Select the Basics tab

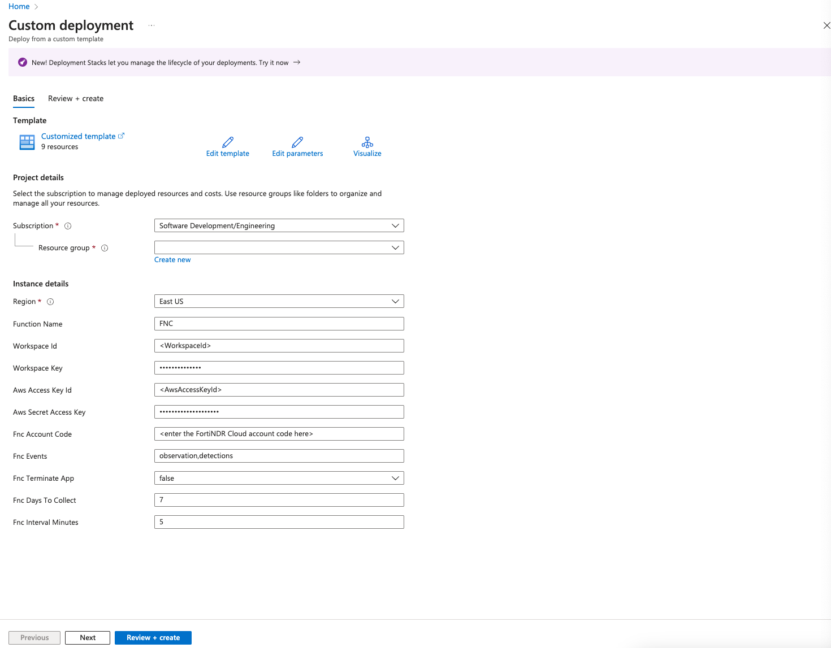click(24, 98)
